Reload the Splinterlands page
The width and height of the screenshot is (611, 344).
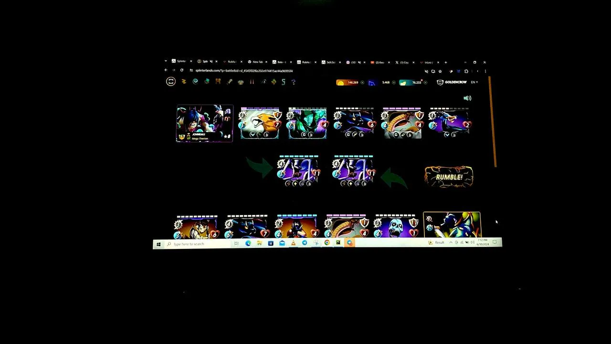pyautogui.click(x=182, y=71)
